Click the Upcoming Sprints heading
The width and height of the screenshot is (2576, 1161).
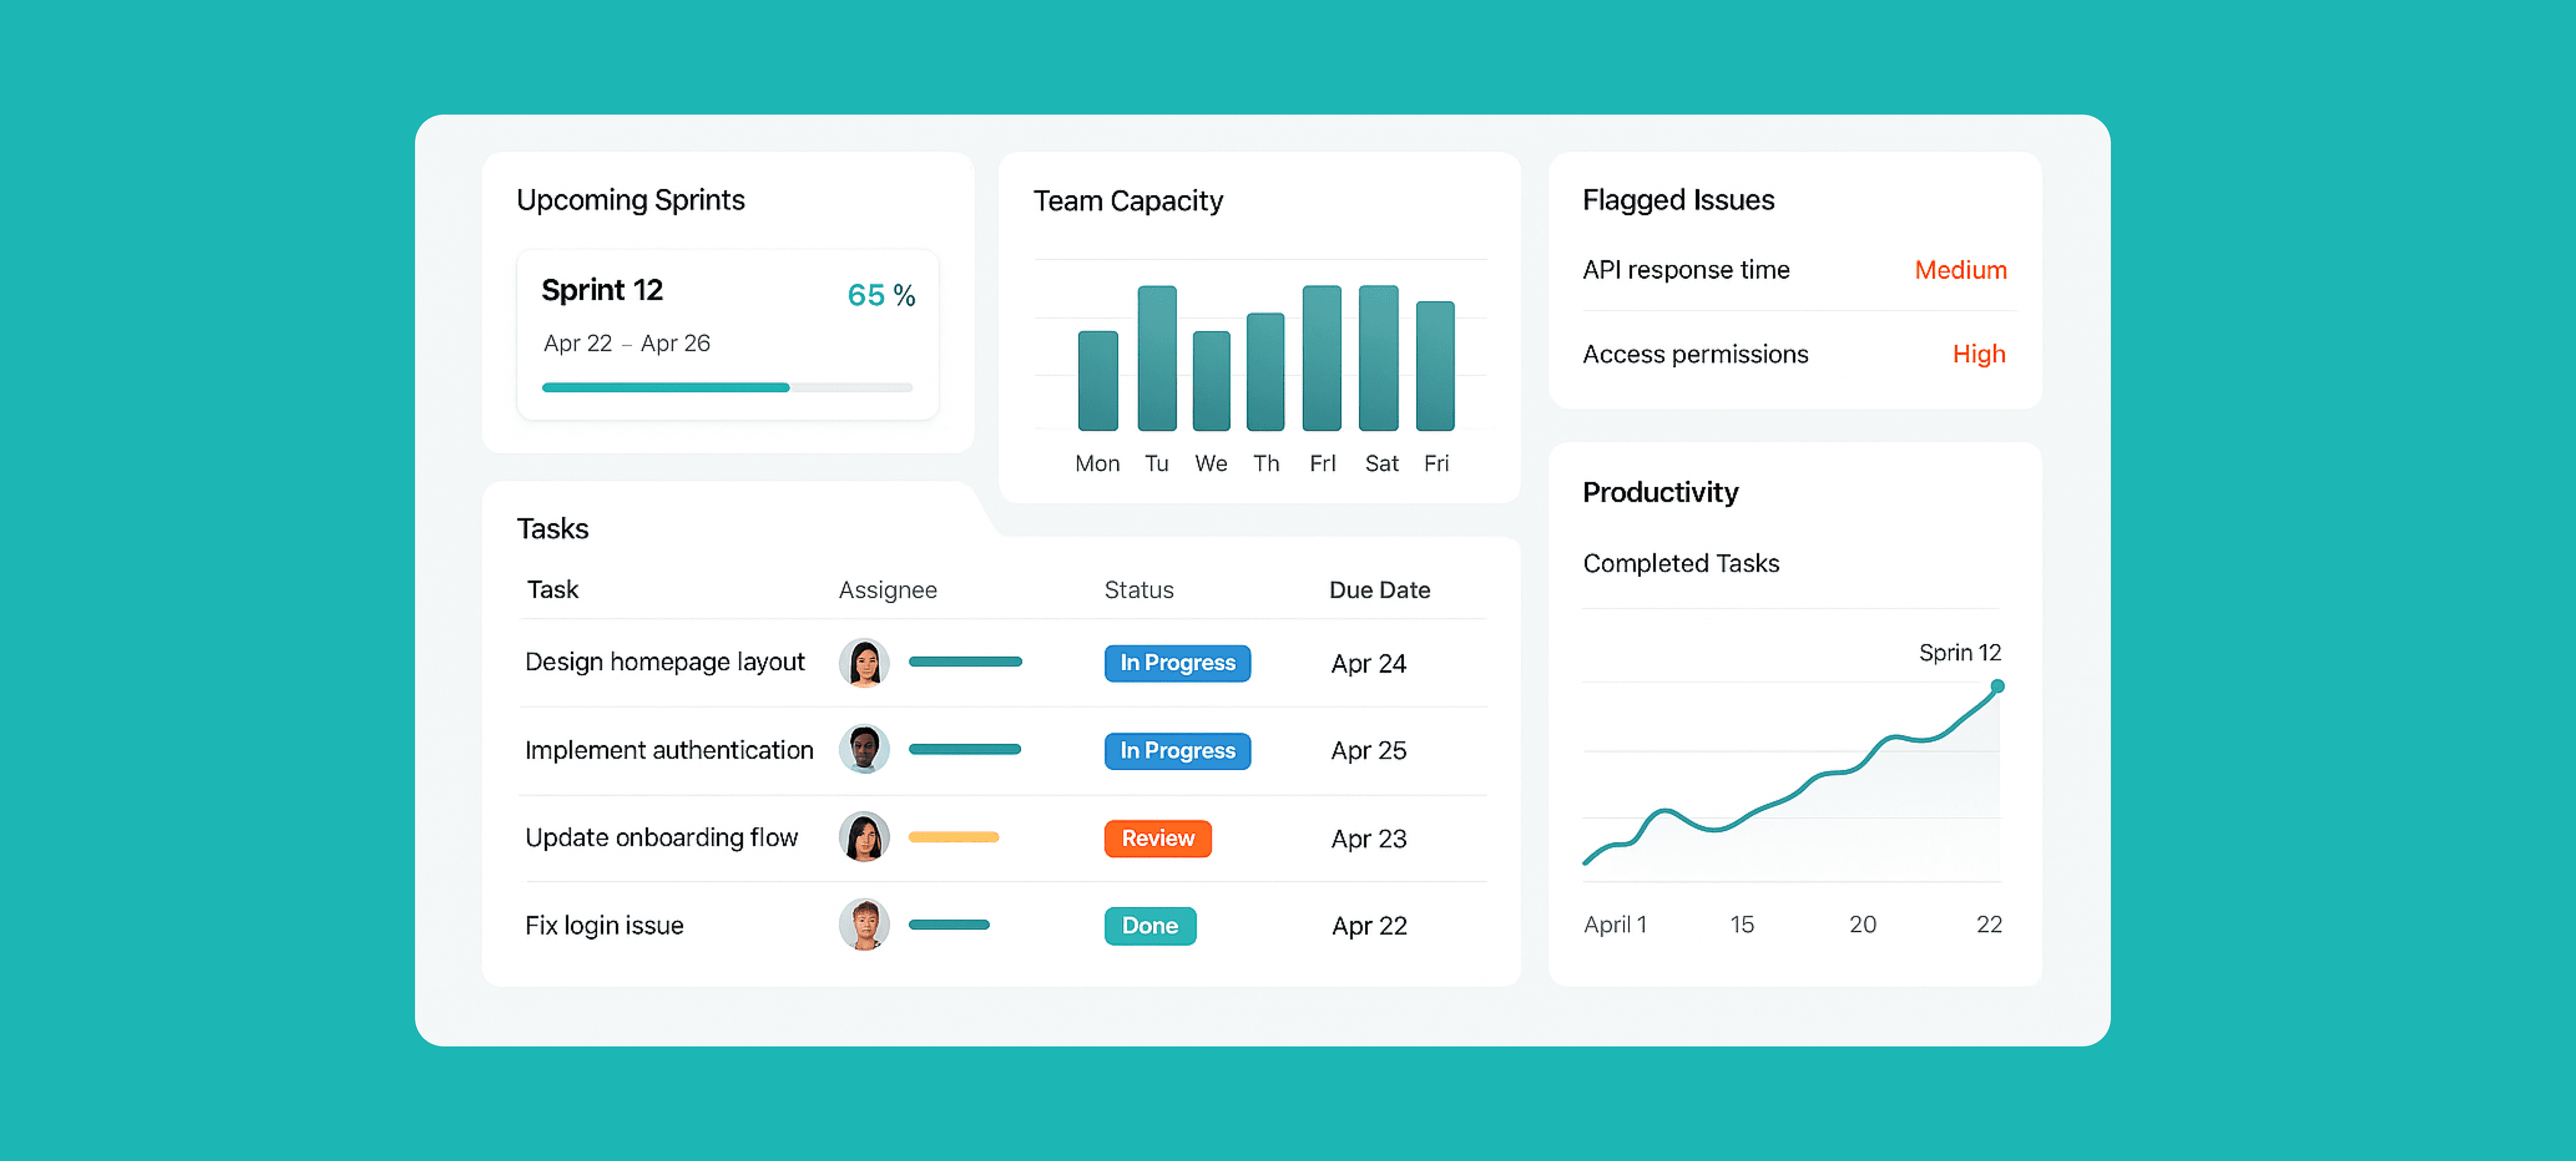630,200
